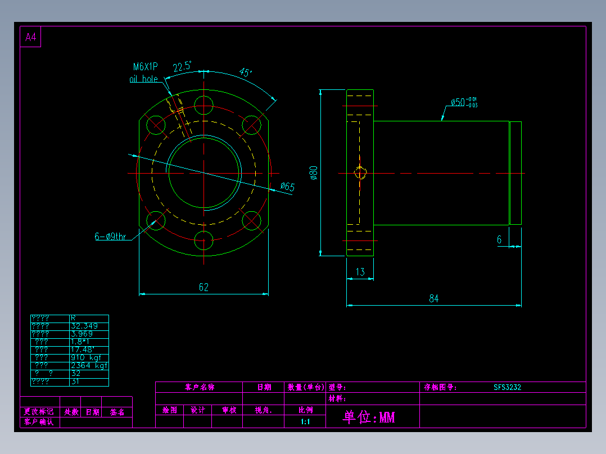Click the 日期 header beside 客户名称
The image size is (606, 454).
pyautogui.click(x=264, y=387)
